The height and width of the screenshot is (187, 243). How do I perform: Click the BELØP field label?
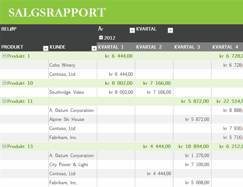click(9, 29)
